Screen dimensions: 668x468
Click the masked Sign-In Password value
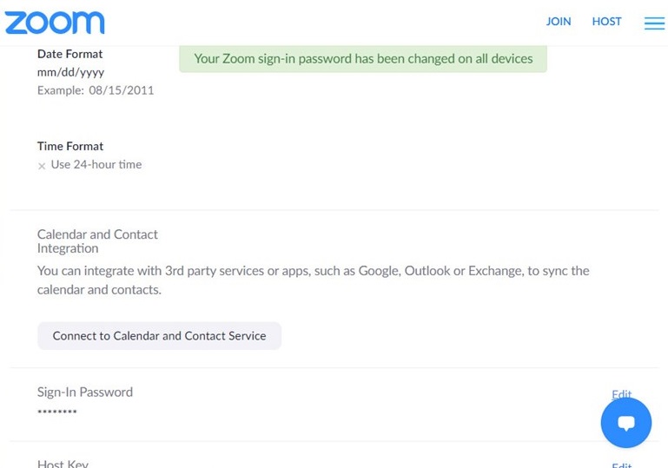pyautogui.click(x=57, y=412)
